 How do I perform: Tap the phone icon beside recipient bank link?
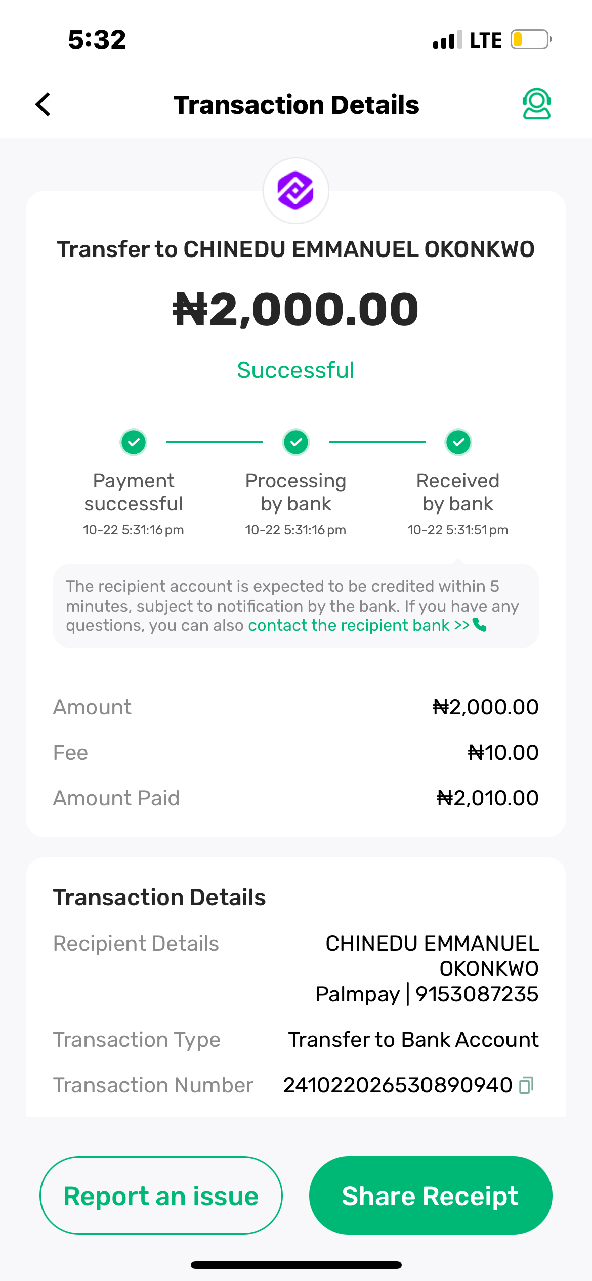(x=480, y=626)
